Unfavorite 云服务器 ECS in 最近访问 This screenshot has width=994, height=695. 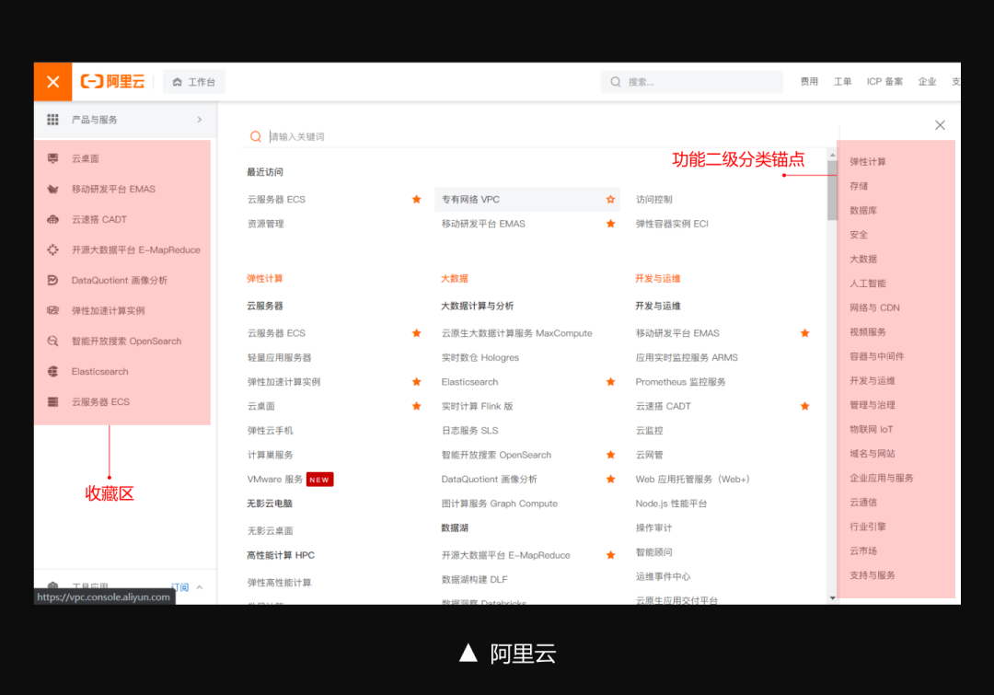[417, 199]
